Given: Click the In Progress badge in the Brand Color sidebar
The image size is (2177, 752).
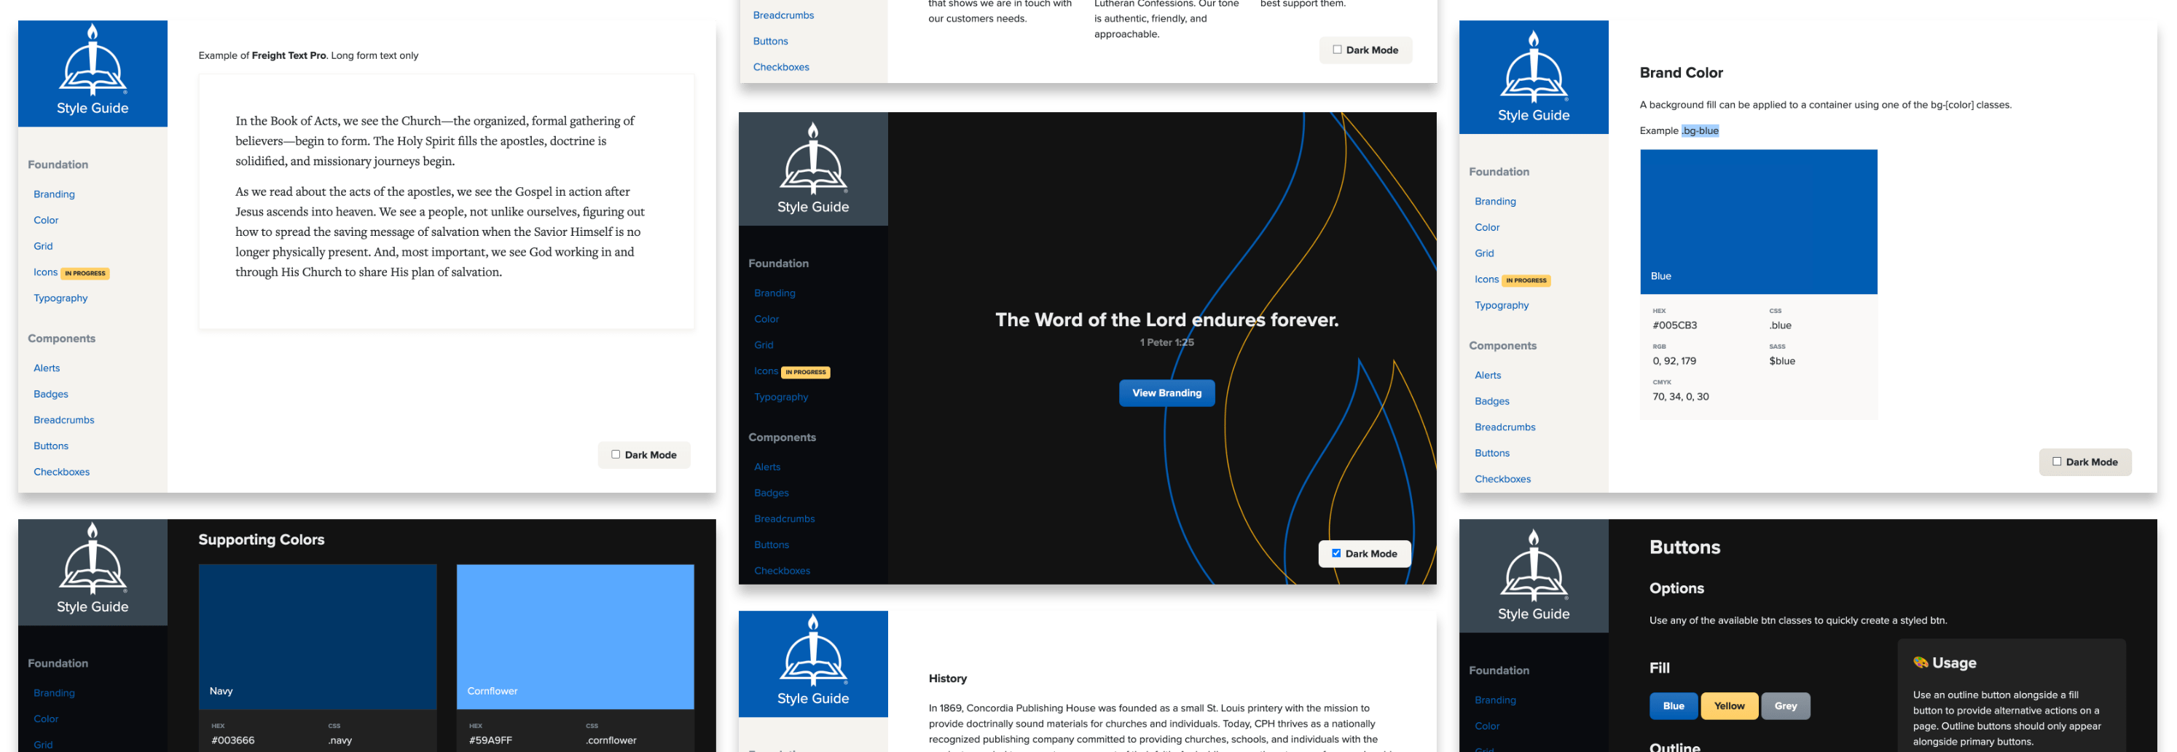Looking at the screenshot, I should click(x=1526, y=280).
